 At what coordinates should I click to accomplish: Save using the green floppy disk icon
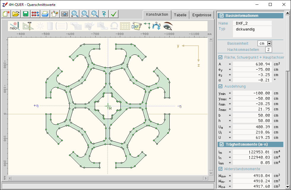[x=26, y=14]
